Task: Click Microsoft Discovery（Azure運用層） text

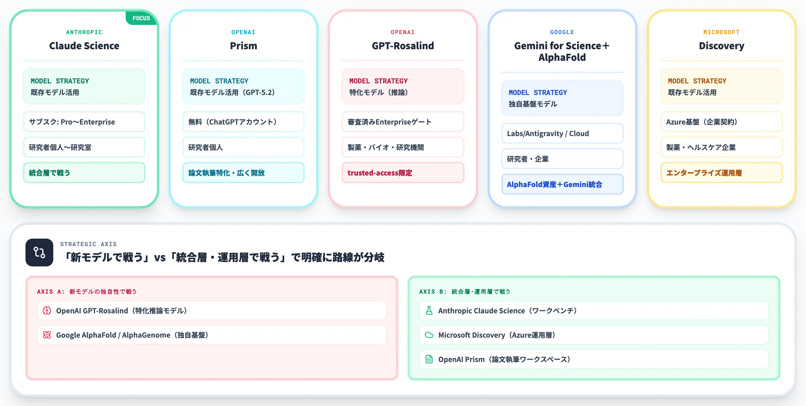Action: click(x=497, y=335)
